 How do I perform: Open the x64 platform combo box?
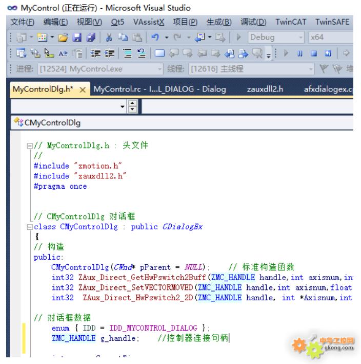pyautogui.click(x=331, y=37)
